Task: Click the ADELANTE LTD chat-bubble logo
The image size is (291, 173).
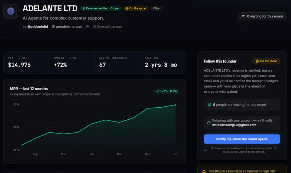Action: coord(11,11)
